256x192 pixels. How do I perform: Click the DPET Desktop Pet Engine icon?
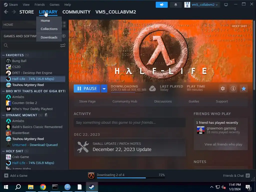click(x=8, y=73)
